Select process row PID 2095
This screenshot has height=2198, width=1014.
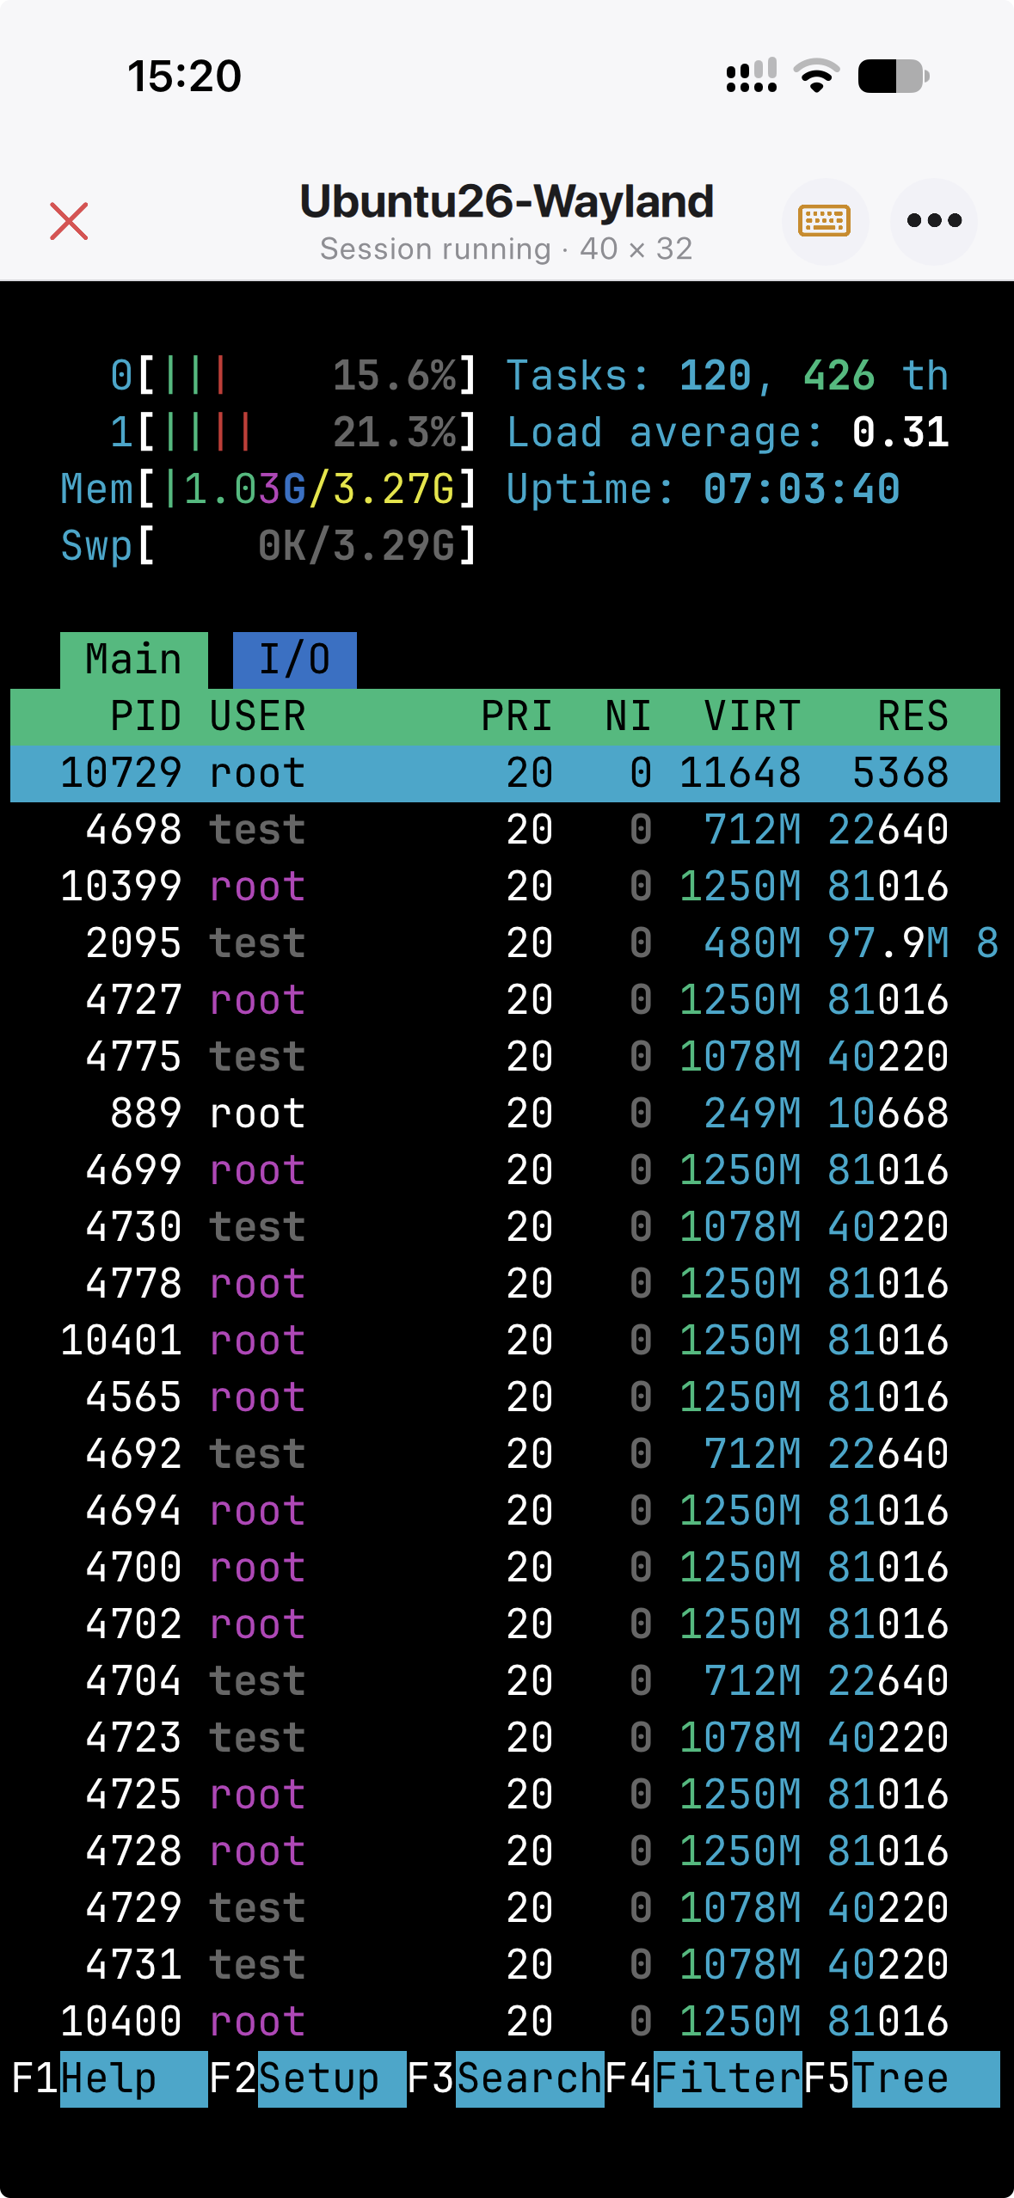click(x=505, y=943)
